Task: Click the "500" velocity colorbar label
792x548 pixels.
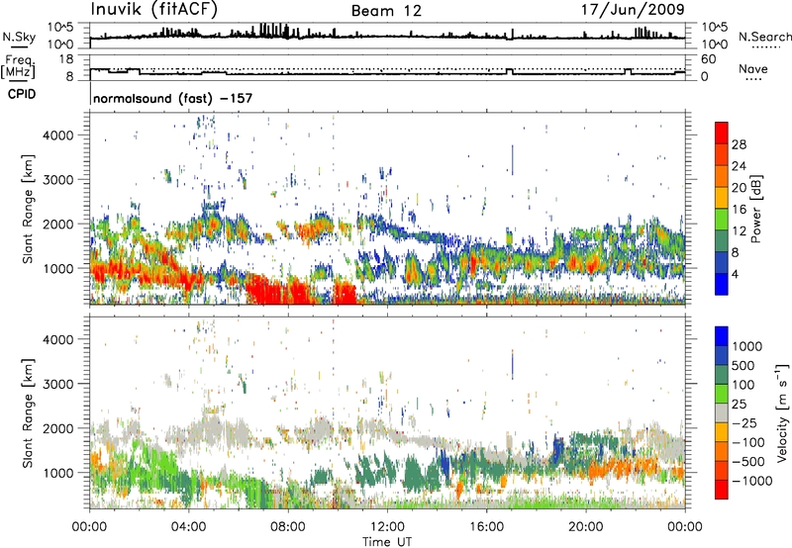Action: point(743,365)
